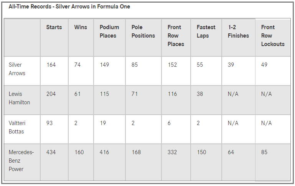This screenshot has height=186, width=295.
Task: Click the Mercedes-Benz Power row label
Action: click(x=21, y=161)
